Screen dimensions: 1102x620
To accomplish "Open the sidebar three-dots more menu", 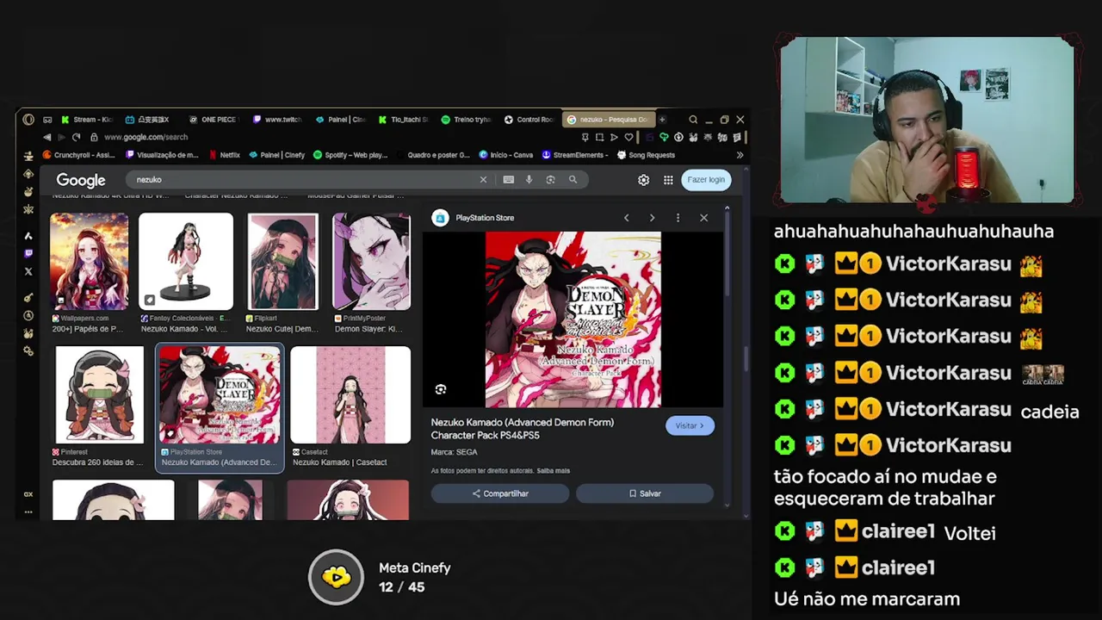I will pos(28,512).
